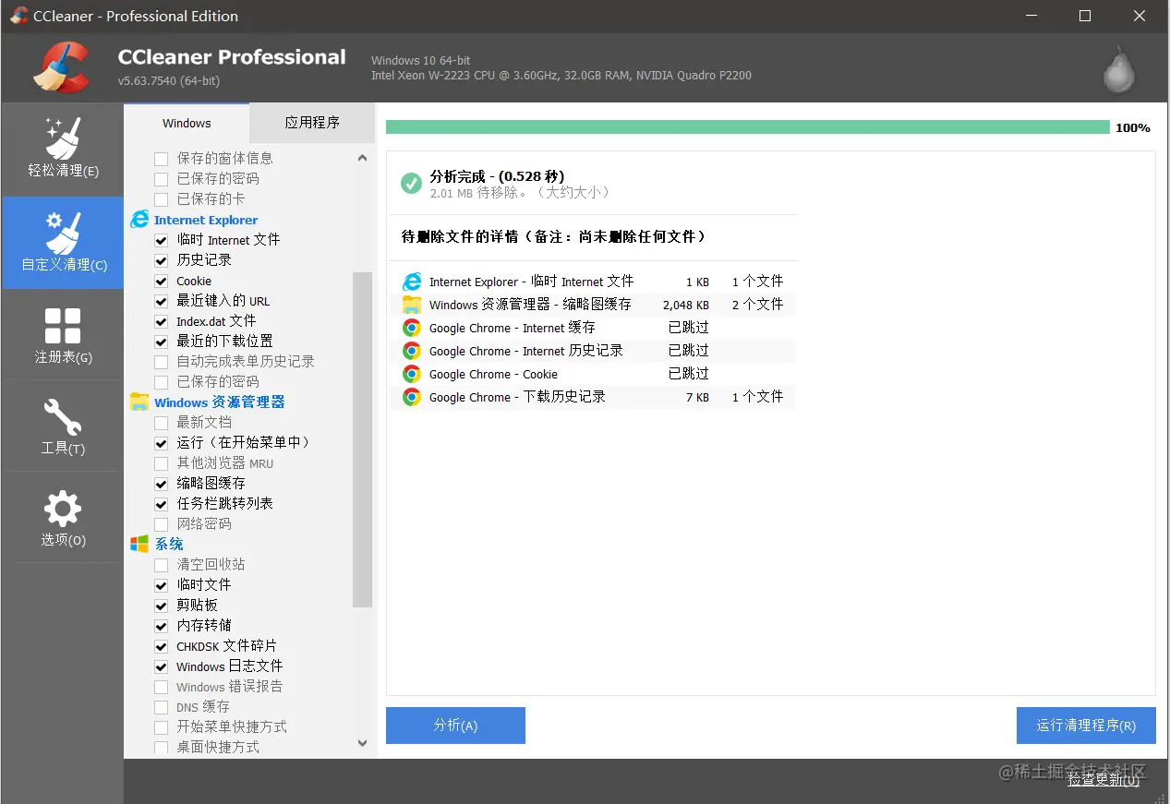
Task: Click the 分析(A) button
Action: tap(455, 726)
